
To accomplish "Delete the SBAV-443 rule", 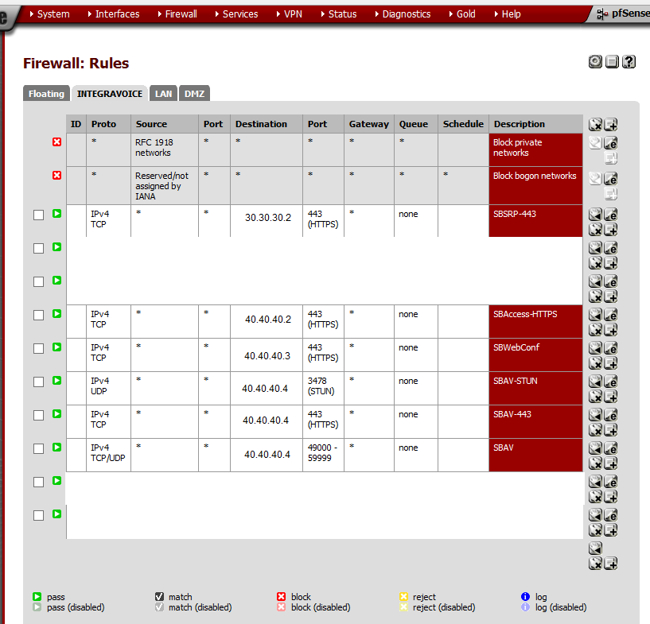I will pos(595,430).
